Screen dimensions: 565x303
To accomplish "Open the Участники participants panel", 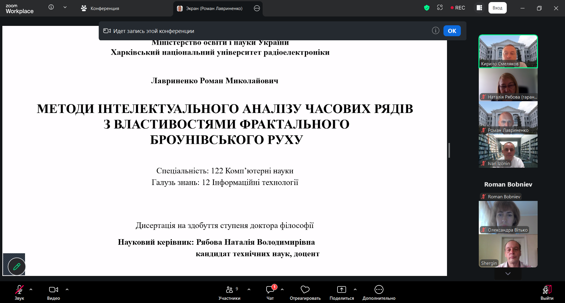I will [230, 292].
